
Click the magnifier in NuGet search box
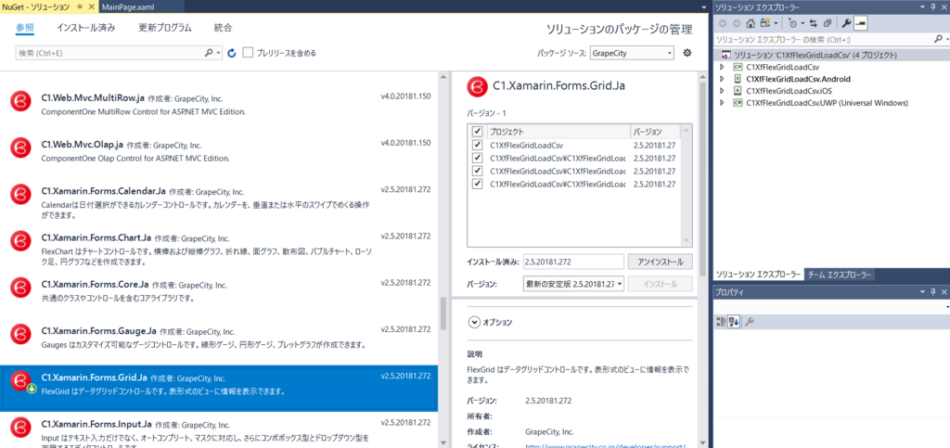pos(210,53)
